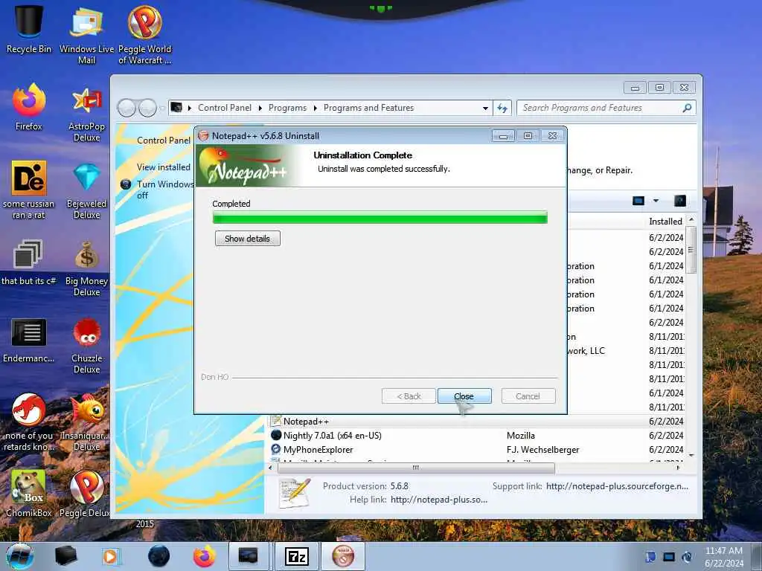Click the taskbar clock showing 11:47 AM
The height and width of the screenshot is (571, 762).
(x=723, y=556)
